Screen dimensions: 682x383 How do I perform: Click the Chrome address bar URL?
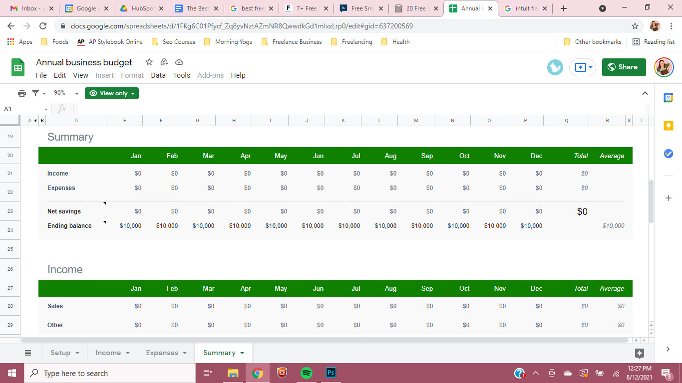click(242, 26)
